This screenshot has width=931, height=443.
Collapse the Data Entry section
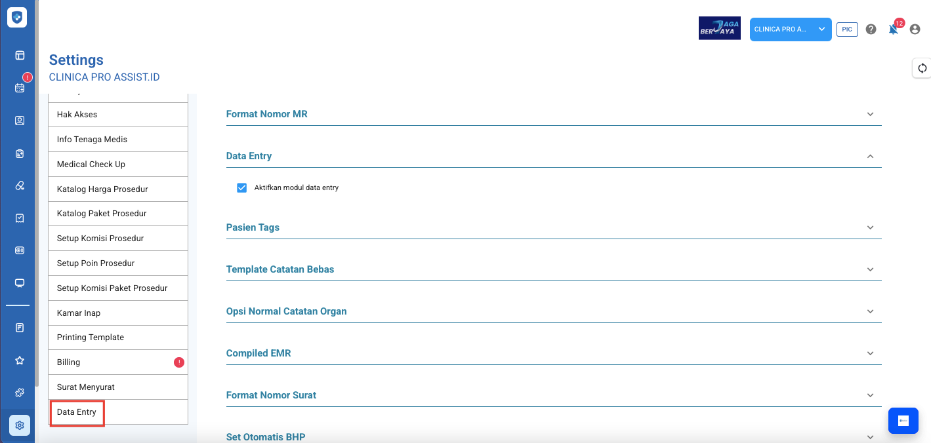point(553,156)
